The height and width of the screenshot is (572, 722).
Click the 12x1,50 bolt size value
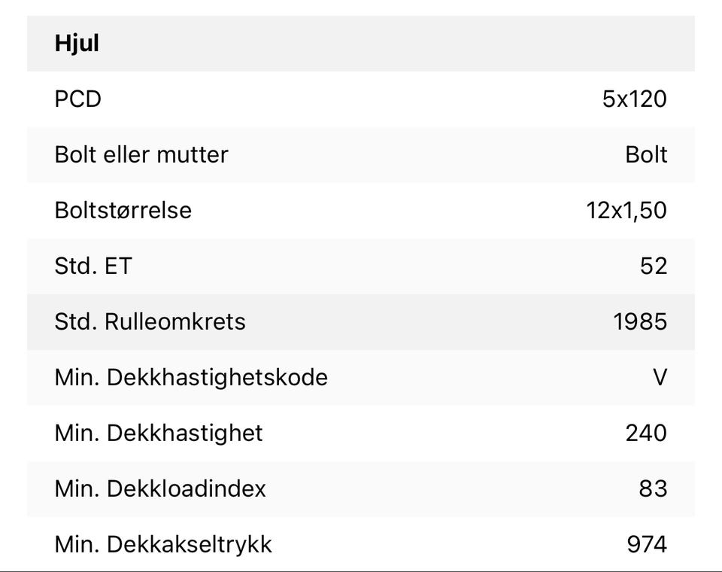point(626,210)
